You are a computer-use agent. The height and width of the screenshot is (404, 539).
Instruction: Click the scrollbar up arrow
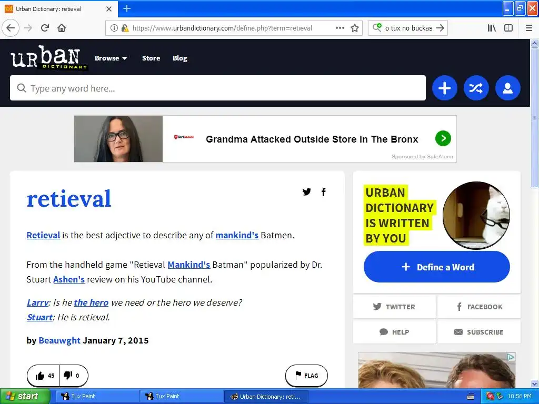534,44
